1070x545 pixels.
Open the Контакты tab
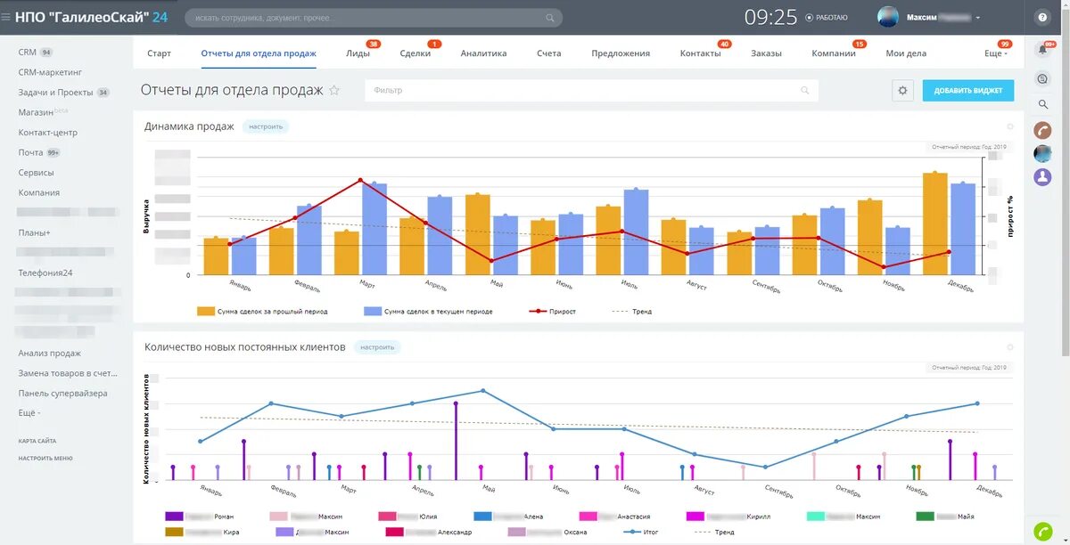[x=700, y=53]
